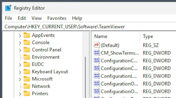
Task: Select the EUDC tree label
Action: coord(38,64)
